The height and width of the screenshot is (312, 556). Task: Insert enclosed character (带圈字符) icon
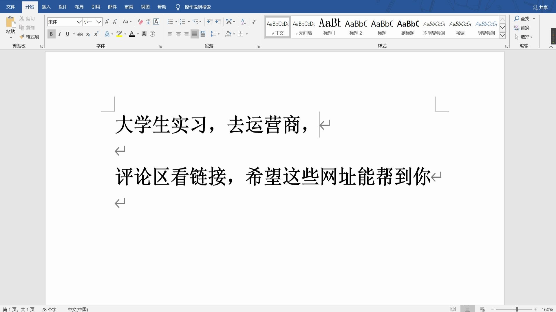[152, 34]
